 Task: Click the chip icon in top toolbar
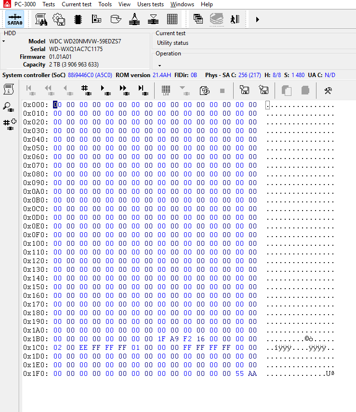coord(78,19)
